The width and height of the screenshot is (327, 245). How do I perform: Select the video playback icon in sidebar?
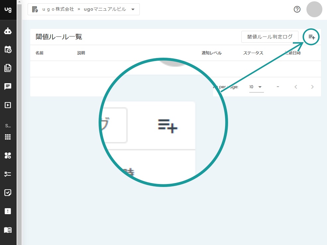pyautogui.click(x=8, y=105)
